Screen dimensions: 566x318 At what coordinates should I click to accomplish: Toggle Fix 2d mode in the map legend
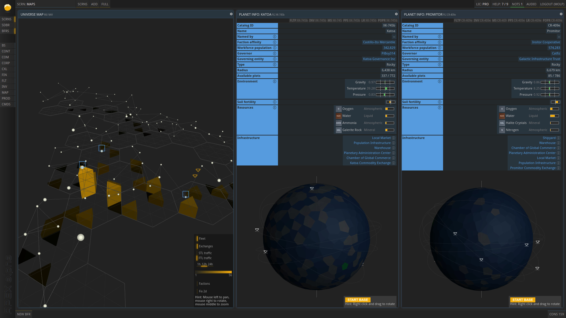203,291
